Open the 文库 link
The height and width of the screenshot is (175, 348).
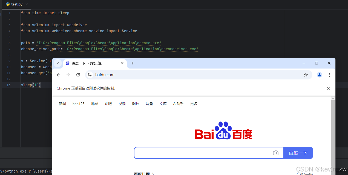(x=163, y=104)
